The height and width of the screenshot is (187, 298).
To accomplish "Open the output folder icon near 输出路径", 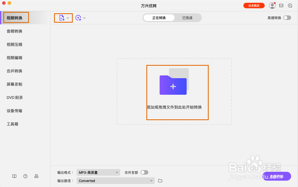I will coord(160,181).
